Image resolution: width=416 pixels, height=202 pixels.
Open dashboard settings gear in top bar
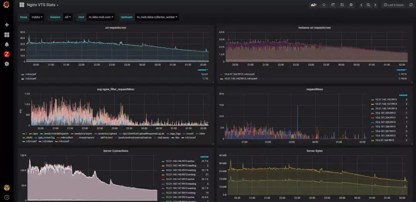[351, 5]
